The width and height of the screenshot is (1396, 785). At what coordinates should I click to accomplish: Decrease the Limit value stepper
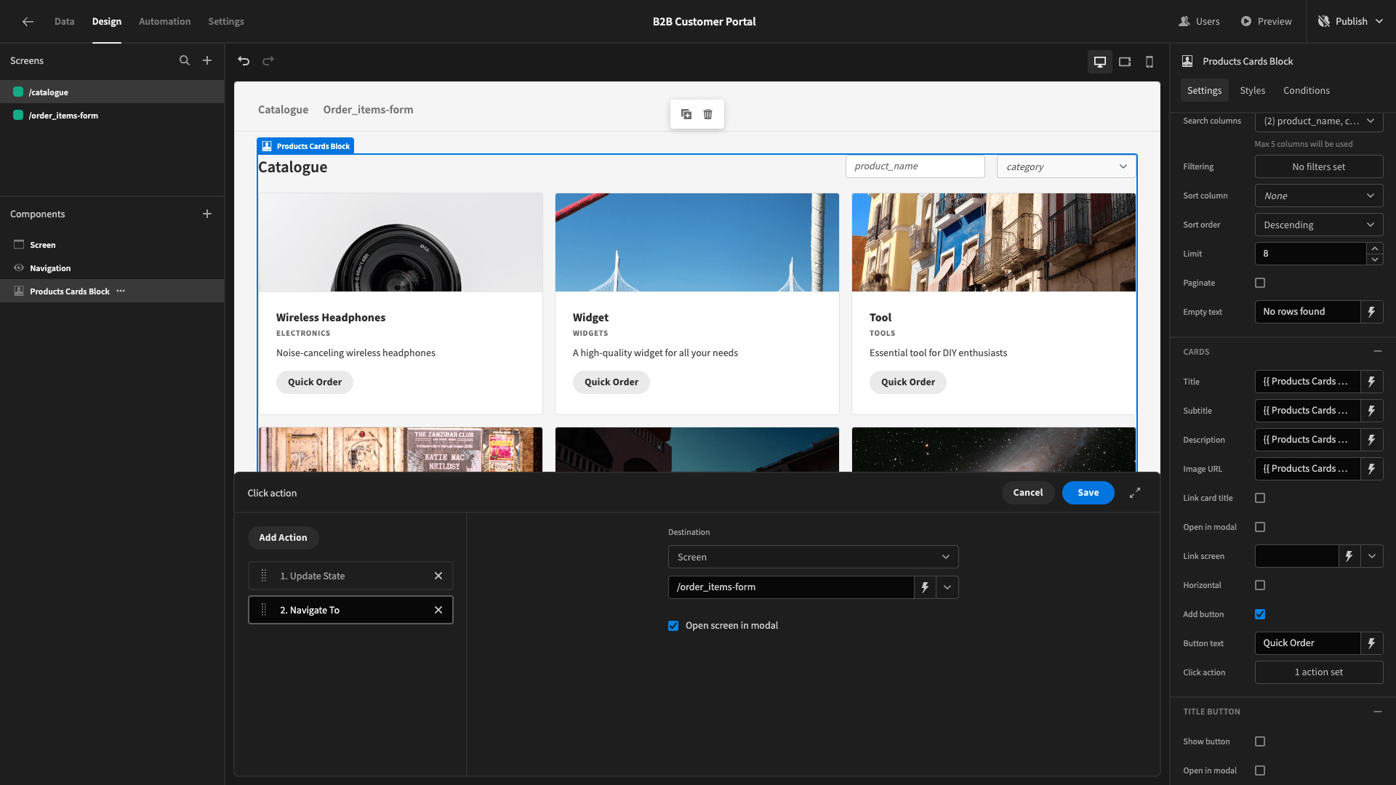[1374, 259]
